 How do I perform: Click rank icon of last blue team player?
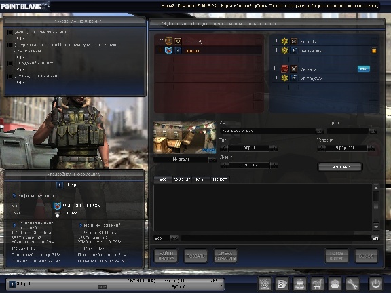[x=294, y=78]
